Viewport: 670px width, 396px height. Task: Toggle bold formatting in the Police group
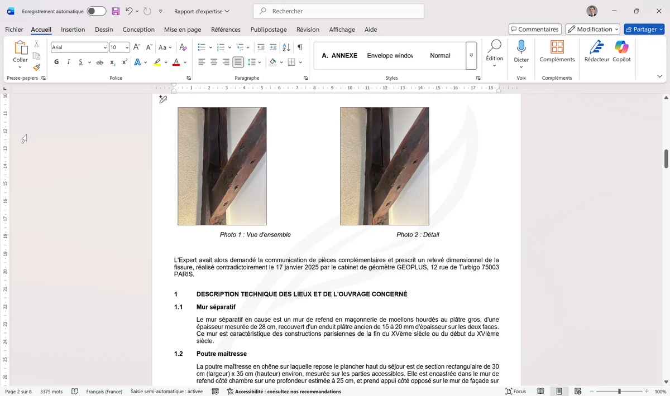(x=56, y=61)
